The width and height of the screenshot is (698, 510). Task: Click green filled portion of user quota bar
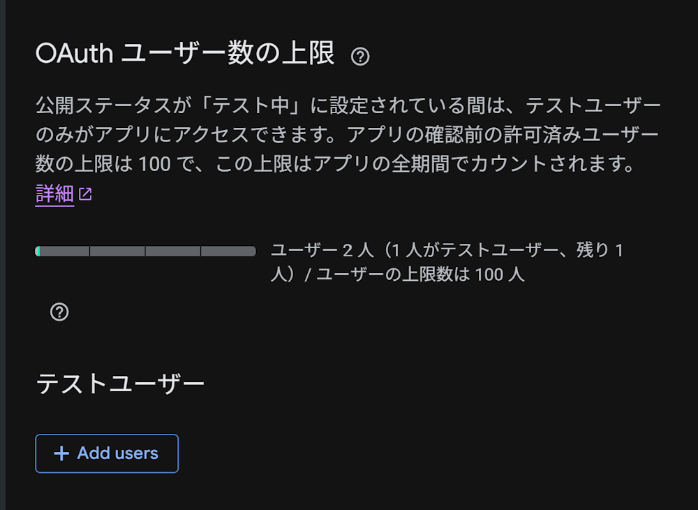click(x=38, y=252)
